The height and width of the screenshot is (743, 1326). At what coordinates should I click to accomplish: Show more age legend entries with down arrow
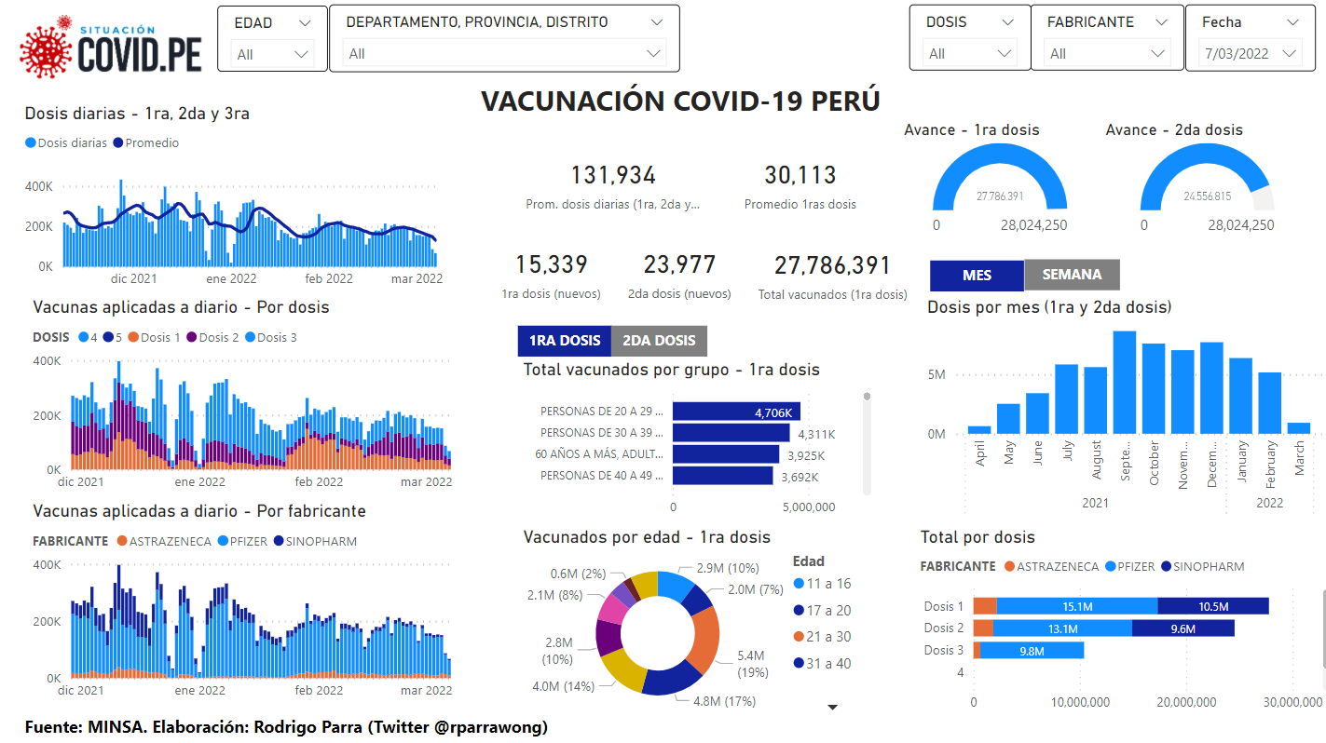click(x=833, y=708)
